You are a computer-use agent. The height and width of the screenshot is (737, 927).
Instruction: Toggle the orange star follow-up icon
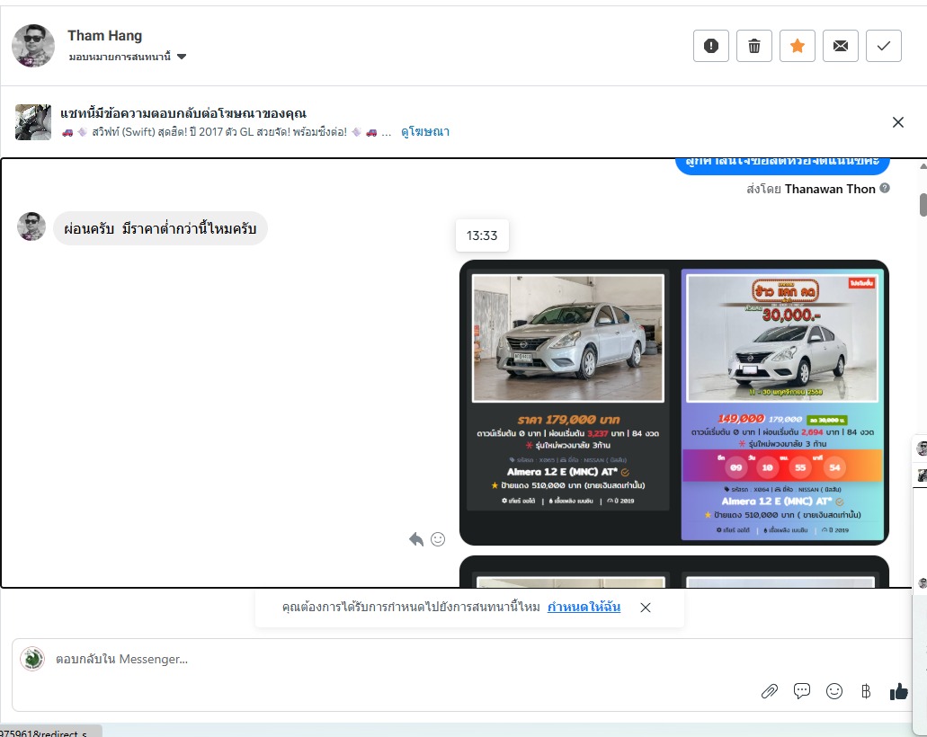click(x=797, y=46)
